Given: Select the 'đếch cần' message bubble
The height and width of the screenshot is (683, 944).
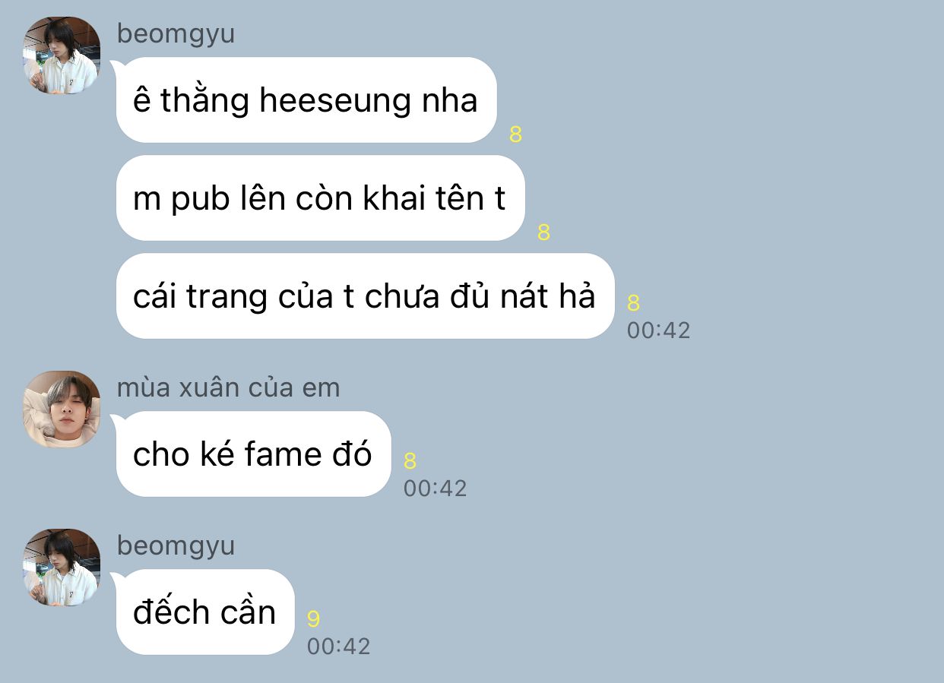Looking at the screenshot, I should 204,612.
